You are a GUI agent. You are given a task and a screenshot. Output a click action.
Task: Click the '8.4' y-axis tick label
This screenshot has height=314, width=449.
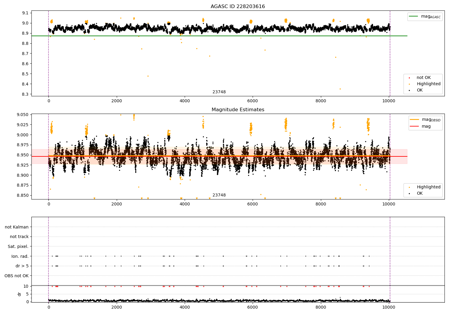(x=25, y=84)
